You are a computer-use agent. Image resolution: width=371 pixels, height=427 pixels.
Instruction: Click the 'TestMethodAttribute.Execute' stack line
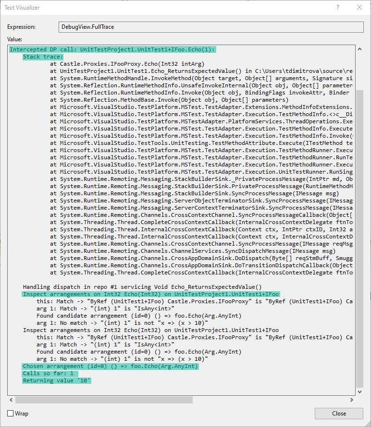[201, 143]
